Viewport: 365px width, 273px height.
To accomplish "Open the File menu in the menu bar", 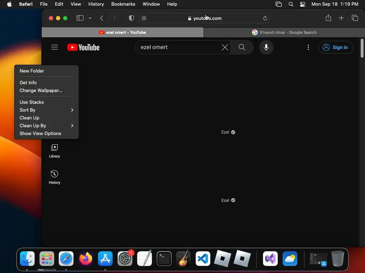I will 44,4.
